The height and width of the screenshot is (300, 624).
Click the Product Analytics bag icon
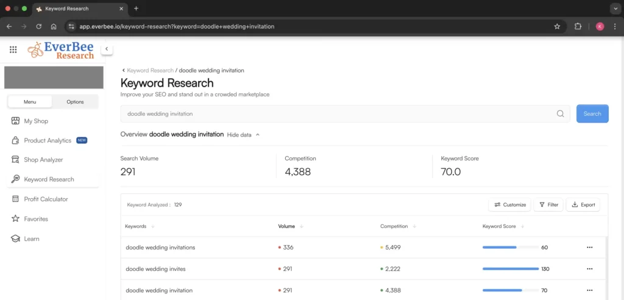15,140
